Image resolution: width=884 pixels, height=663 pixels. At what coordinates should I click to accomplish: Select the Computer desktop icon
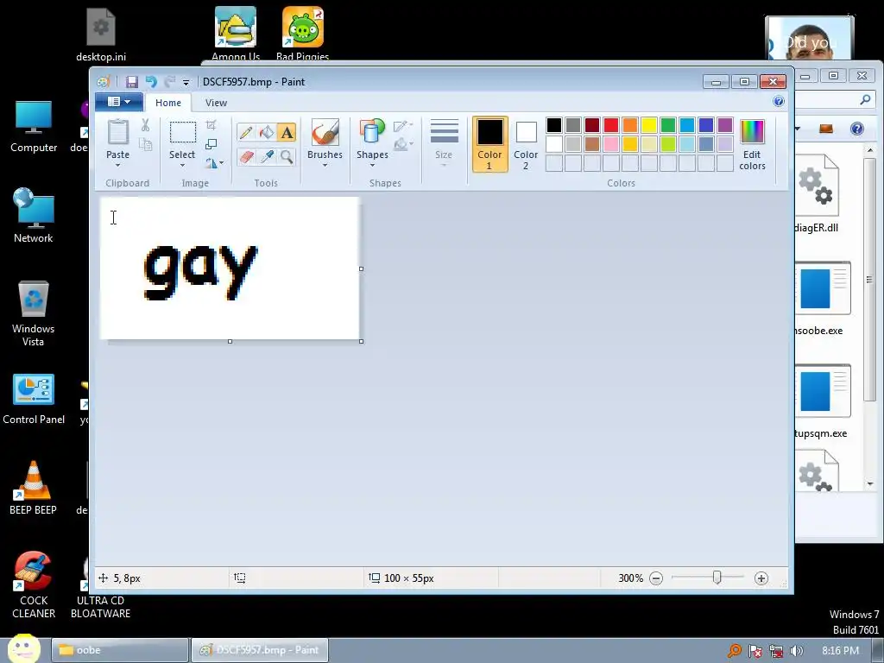coord(34,127)
